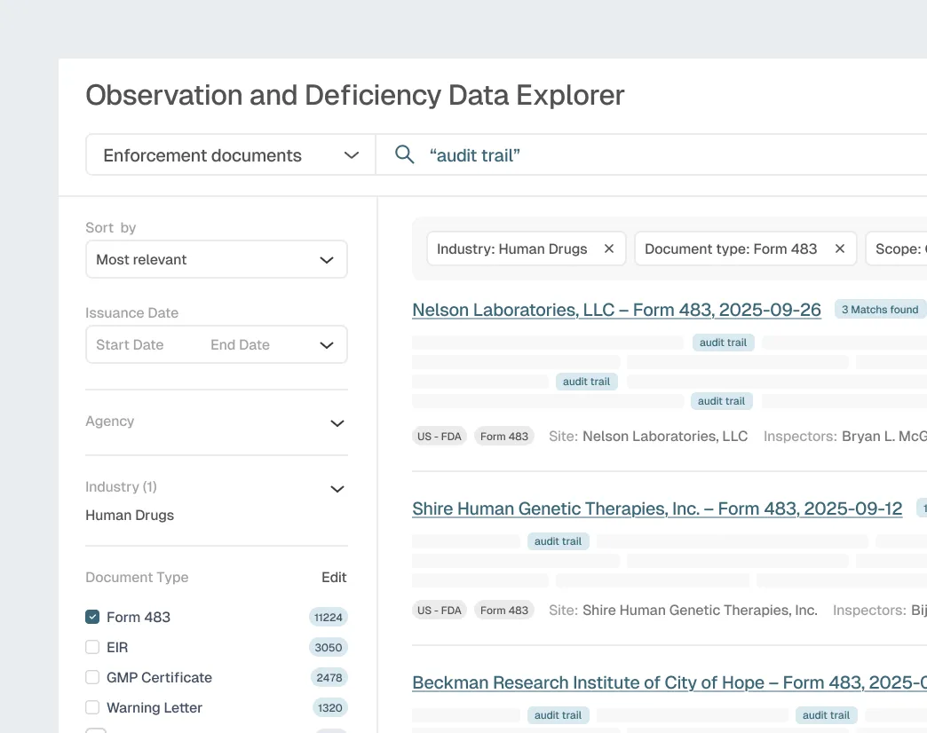This screenshot has width=927, height=733.
Task: Click Edit next to Document Type
Action: click(x=334, y=577)
